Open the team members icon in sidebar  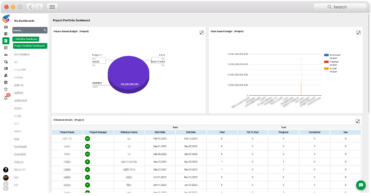(x=6, y=54)
